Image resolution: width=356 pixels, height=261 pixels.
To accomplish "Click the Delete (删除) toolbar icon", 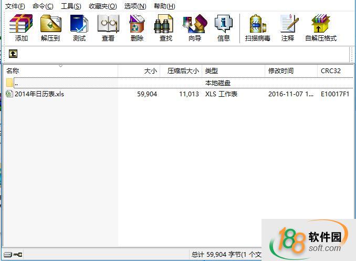I will [137, 27].
